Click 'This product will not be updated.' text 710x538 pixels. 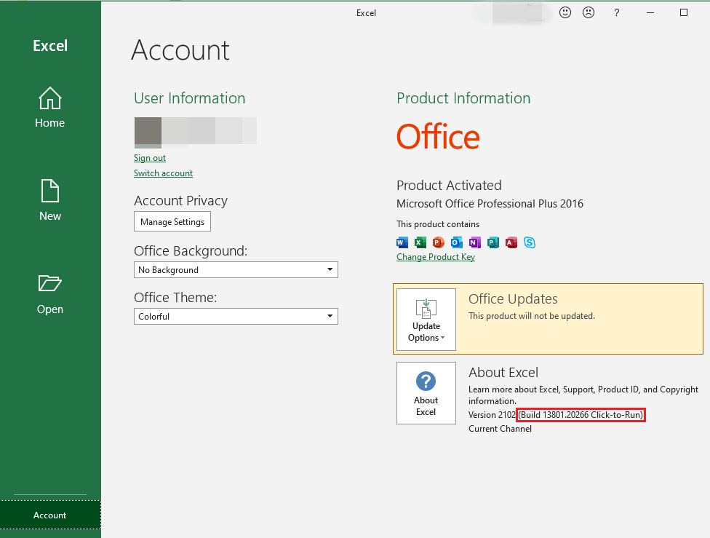click(x=532, y=316)
